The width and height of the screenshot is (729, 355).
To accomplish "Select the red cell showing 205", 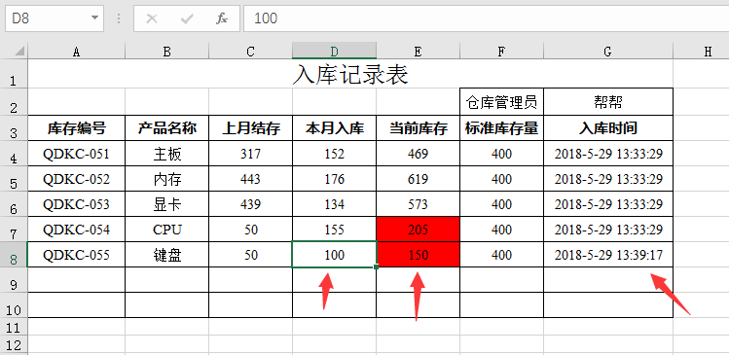I will coord(418,230).
